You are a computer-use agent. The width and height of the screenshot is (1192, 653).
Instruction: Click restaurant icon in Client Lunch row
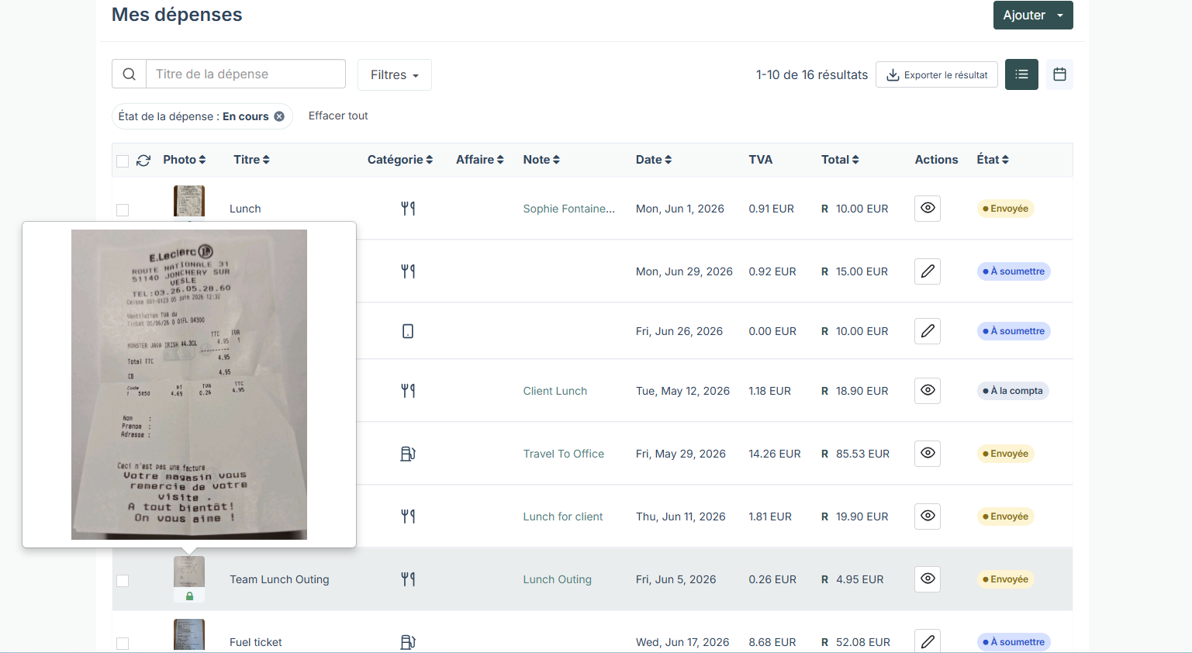[x=408, y=391]
